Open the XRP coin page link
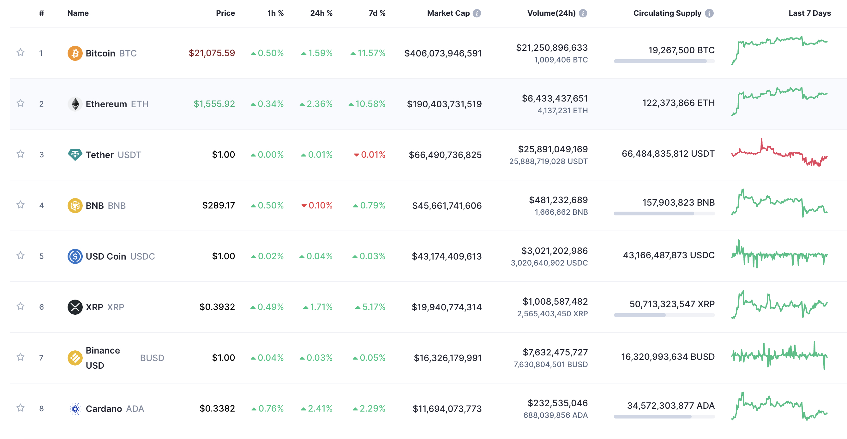The height and width of the screenshot is (439, 847). click(105, 307)
